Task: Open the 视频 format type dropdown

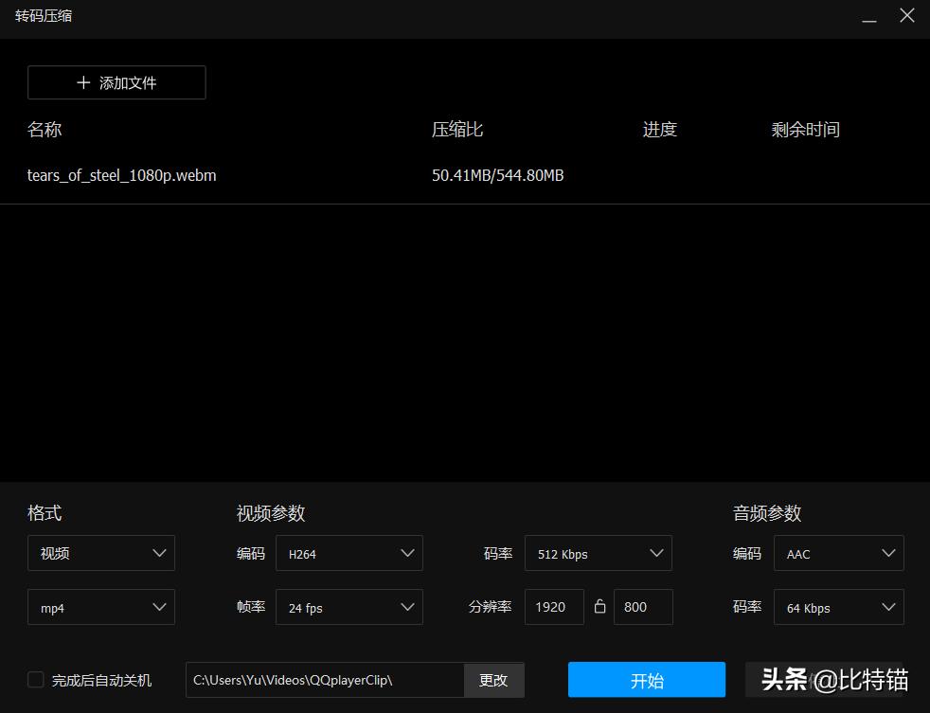Action: point(101,553)
